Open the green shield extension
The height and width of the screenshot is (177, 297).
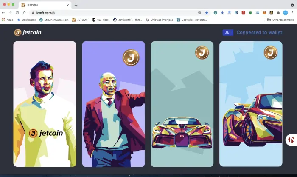[x=250, y=13]
